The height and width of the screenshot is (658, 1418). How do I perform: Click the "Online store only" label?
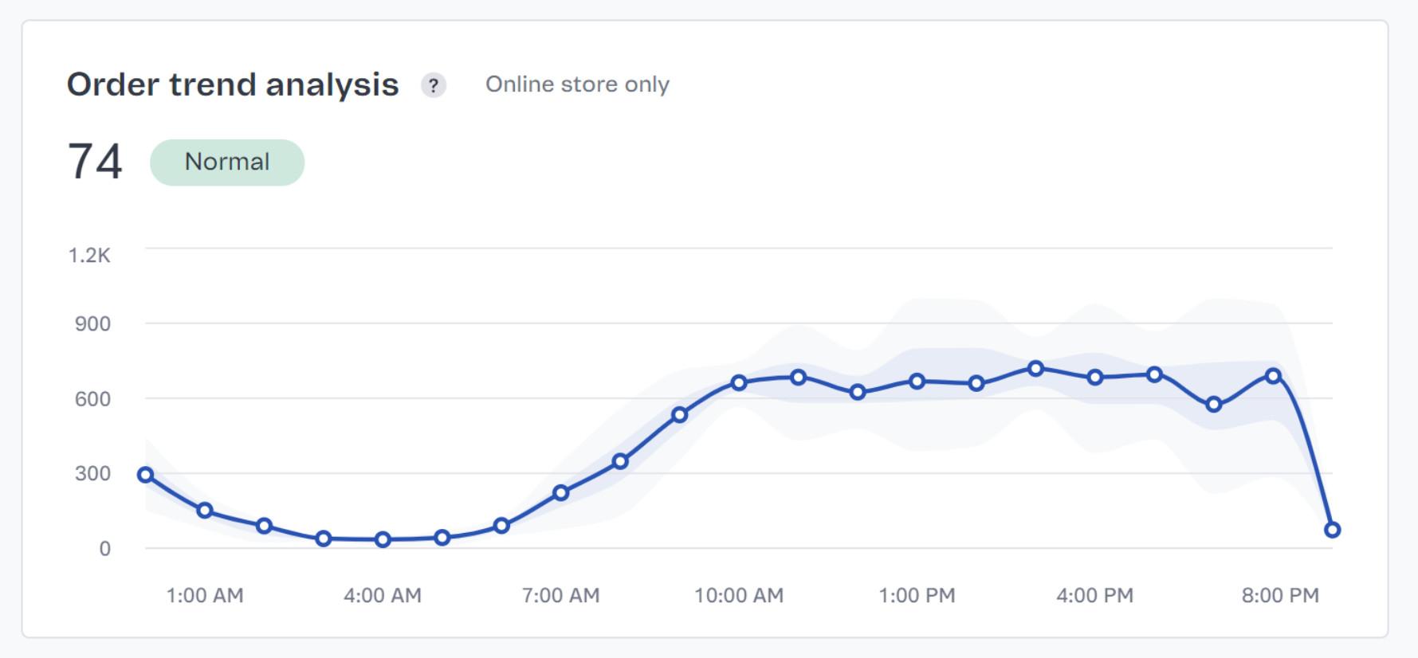point(577,84)
